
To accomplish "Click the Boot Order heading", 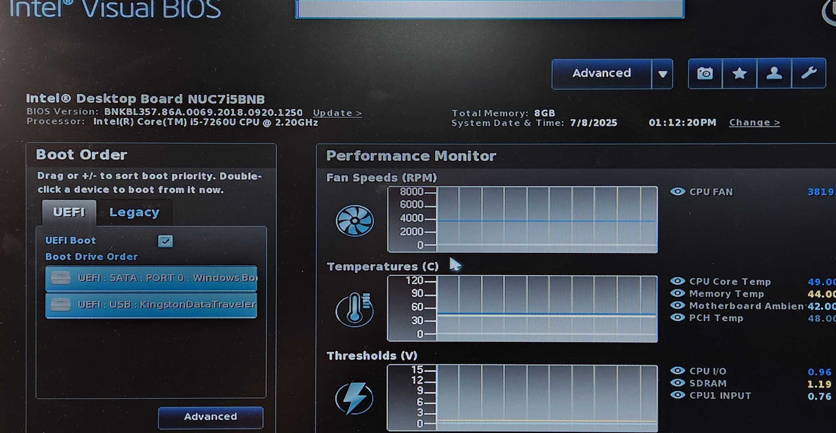I will click(81, 155).
